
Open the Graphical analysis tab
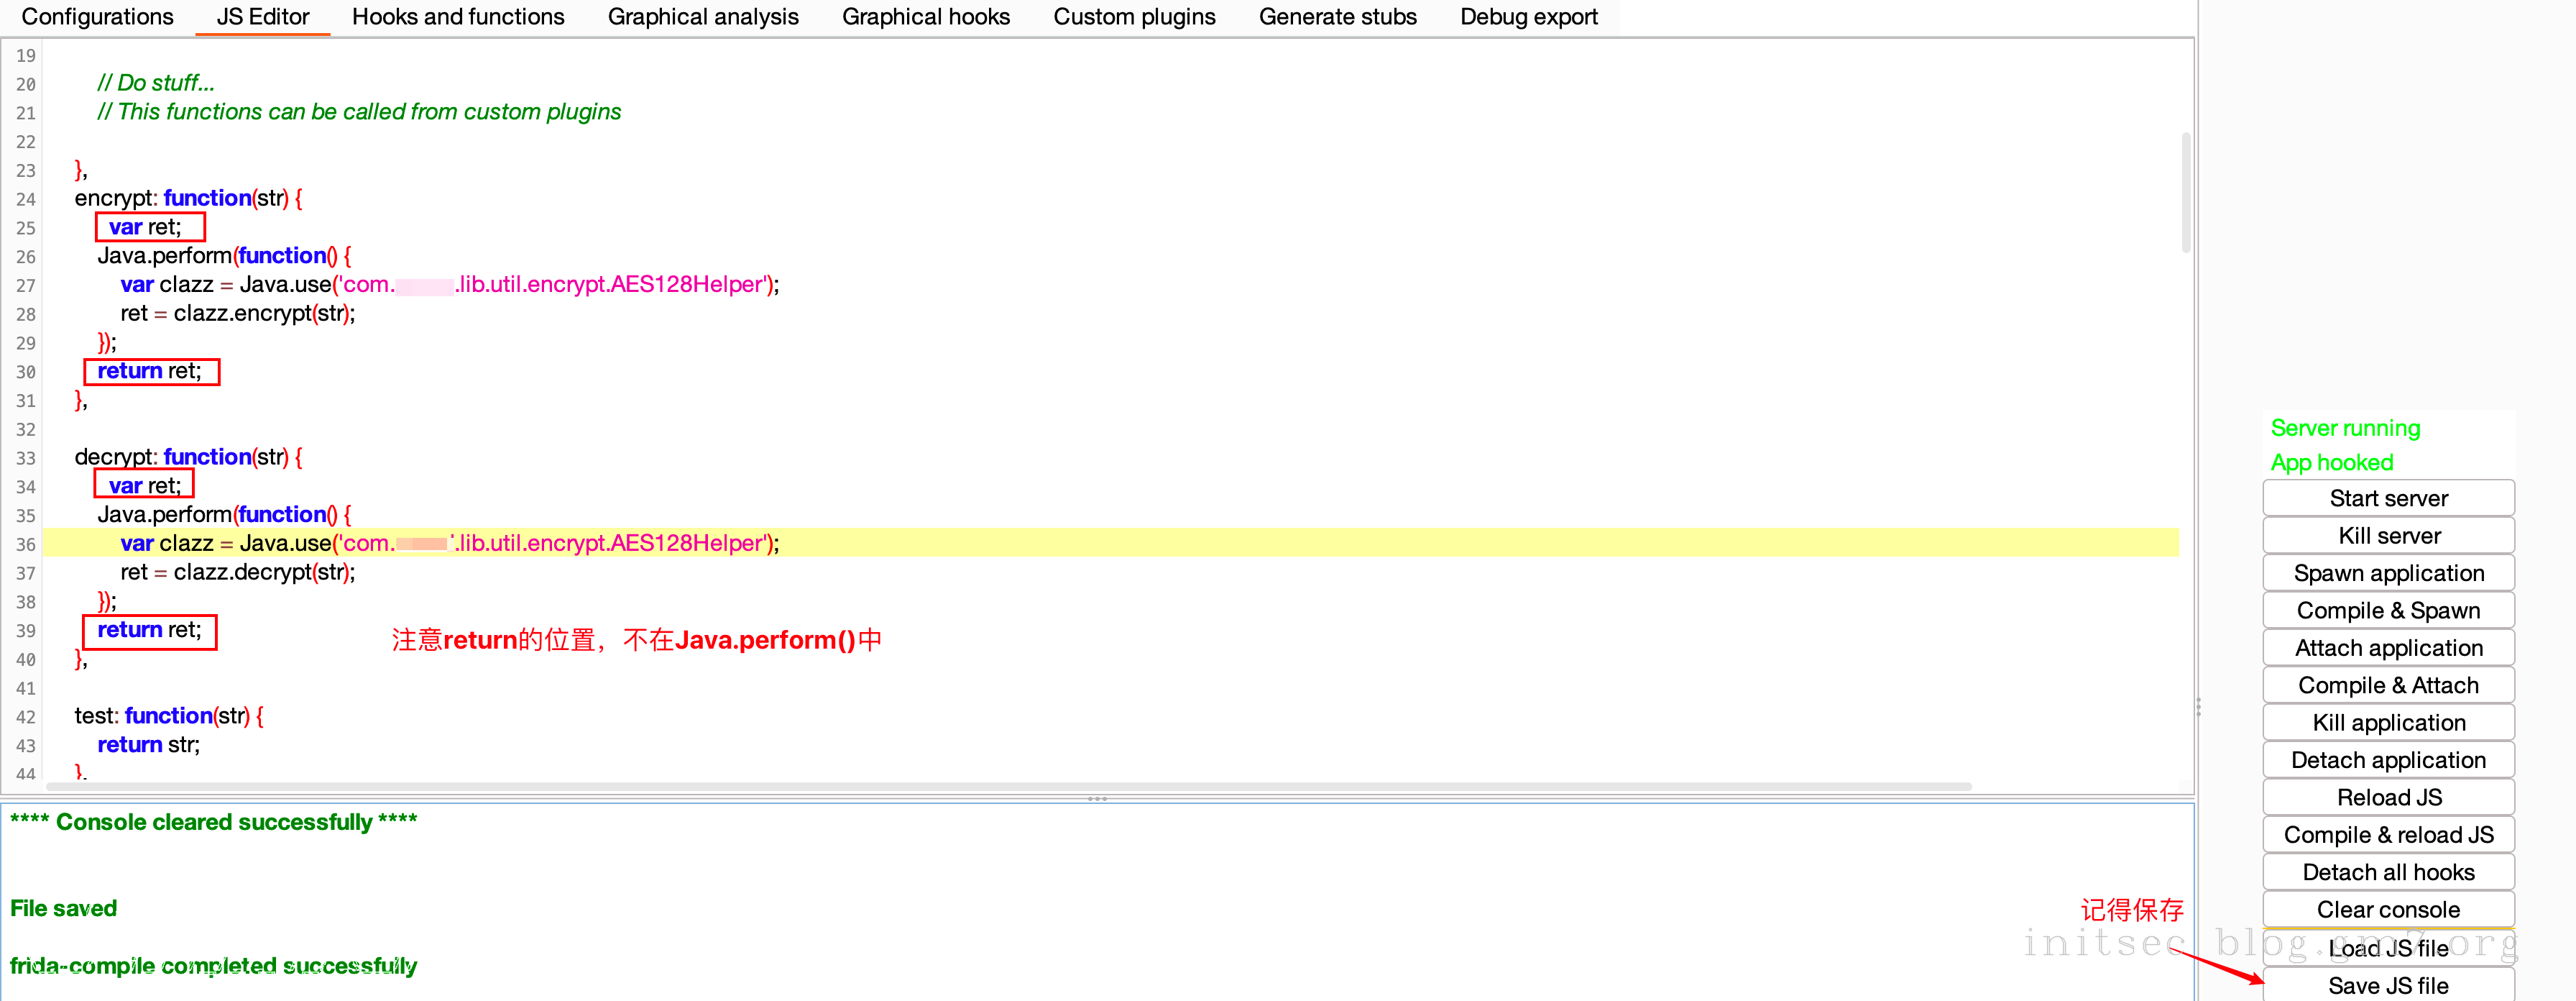coord(703,17)
